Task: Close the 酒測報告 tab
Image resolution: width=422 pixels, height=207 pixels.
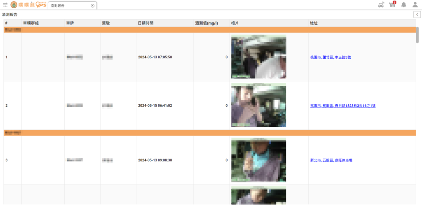Action: (93, 6)
